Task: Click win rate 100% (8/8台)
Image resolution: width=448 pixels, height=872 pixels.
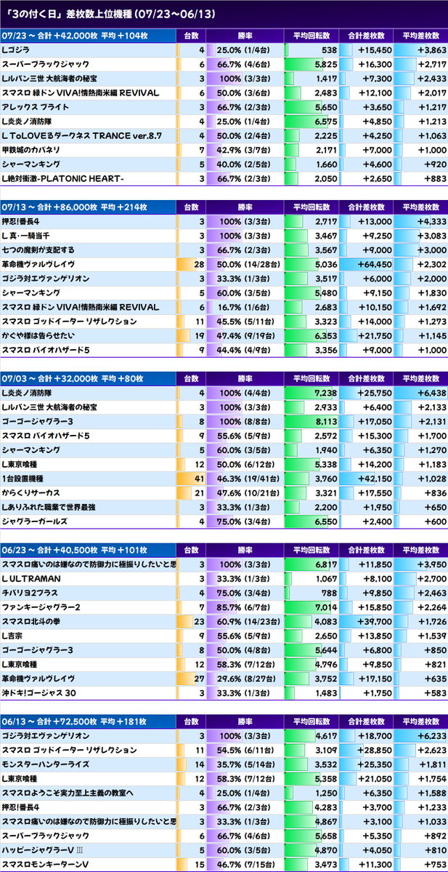Action: 244,421
